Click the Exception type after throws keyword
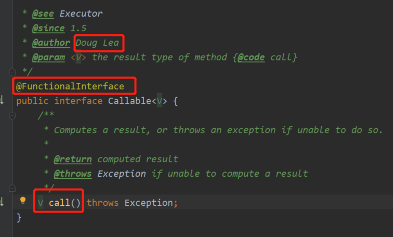Screen dimensions: 393x237 [149, 203]
